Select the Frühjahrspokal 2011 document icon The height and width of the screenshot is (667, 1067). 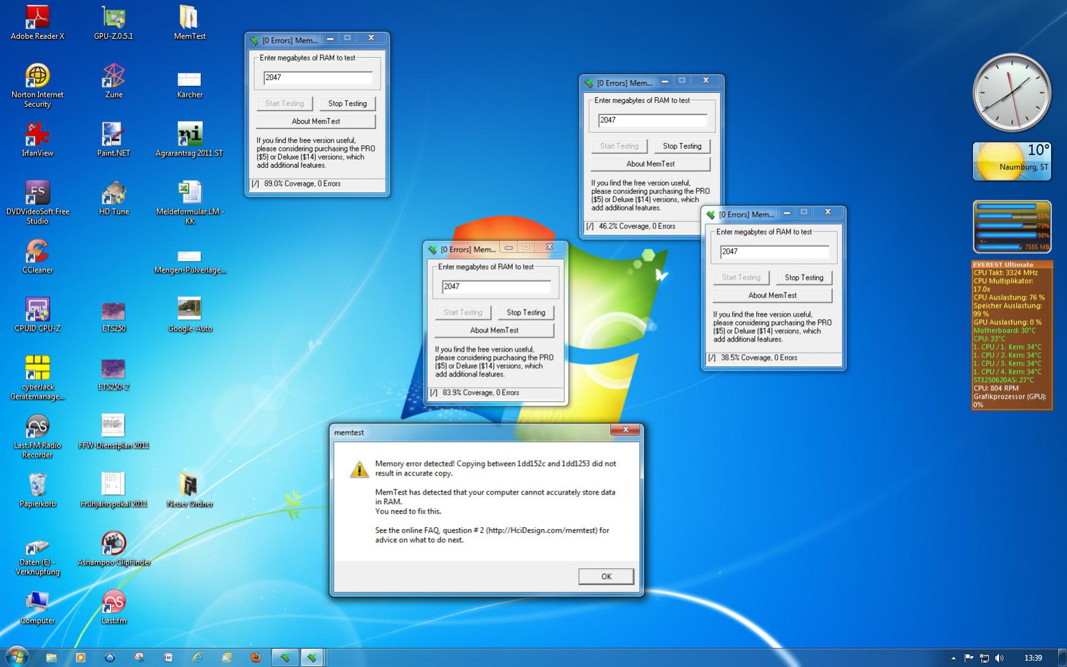click(114, 491)
